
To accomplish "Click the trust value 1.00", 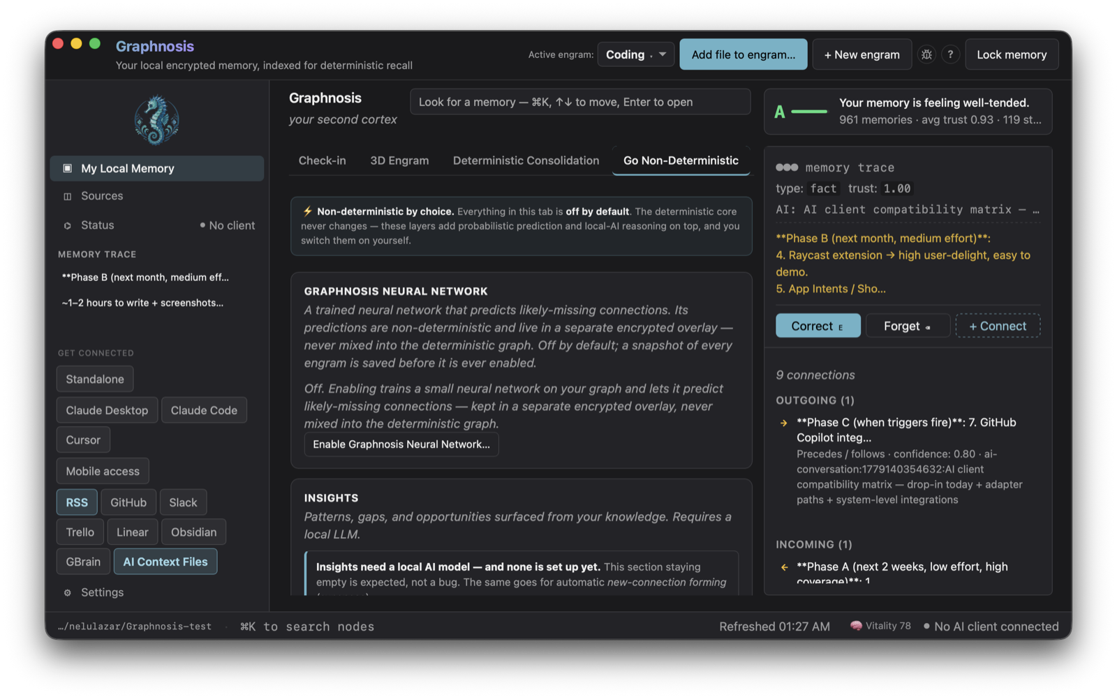I will click(896, 188).
